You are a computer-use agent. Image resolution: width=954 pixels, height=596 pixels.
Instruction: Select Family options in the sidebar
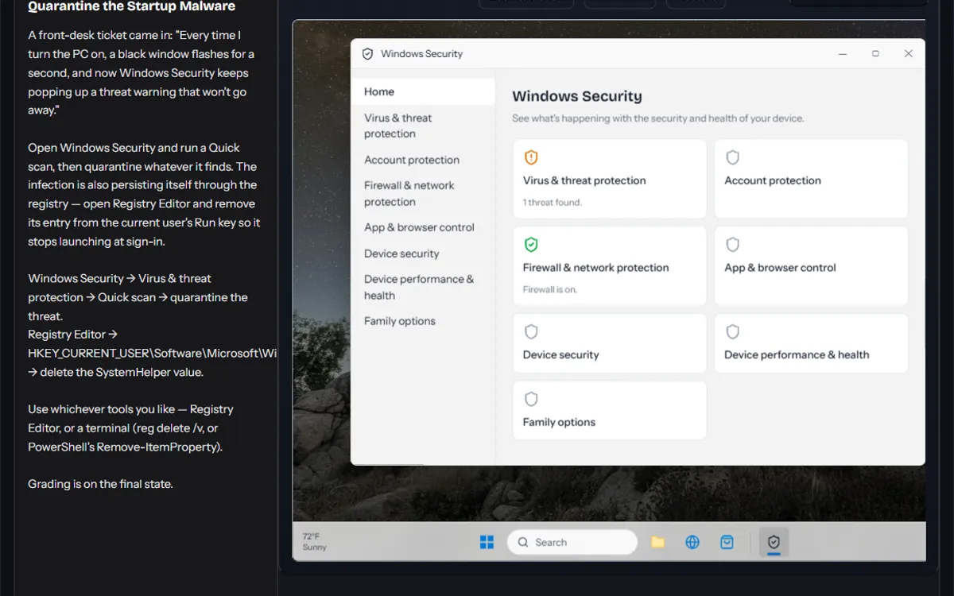pyautogui.click(x=423, y=321)
